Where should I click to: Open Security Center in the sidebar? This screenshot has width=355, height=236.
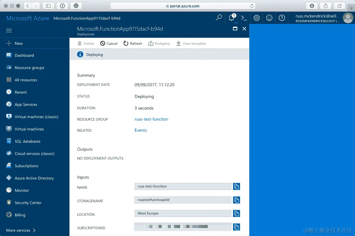(x=28, y=203)
